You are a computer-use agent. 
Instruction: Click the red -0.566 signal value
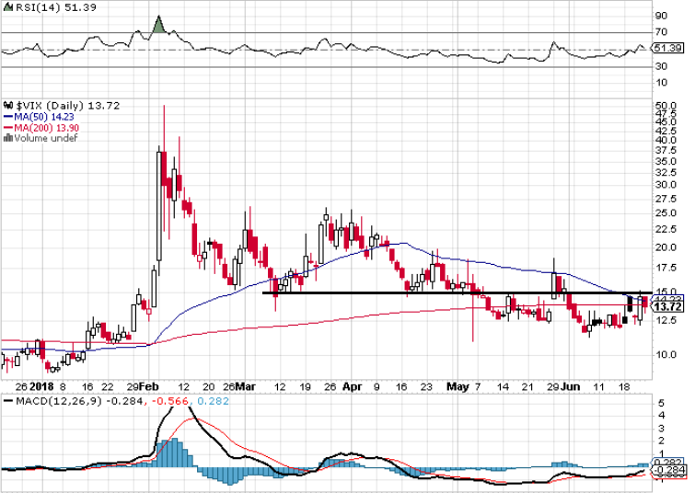[170, 401]
